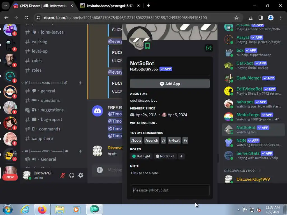Add a role with the plus button
Viewport: 287px width, 215px height.
[x=181, y=156]
